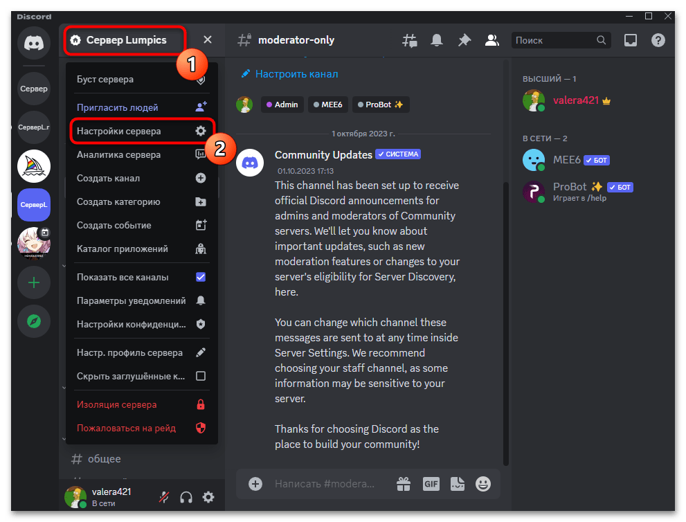Screen dimensions: 686x522
Task: Add a server with the plus button
Action: tap(34, 282)
